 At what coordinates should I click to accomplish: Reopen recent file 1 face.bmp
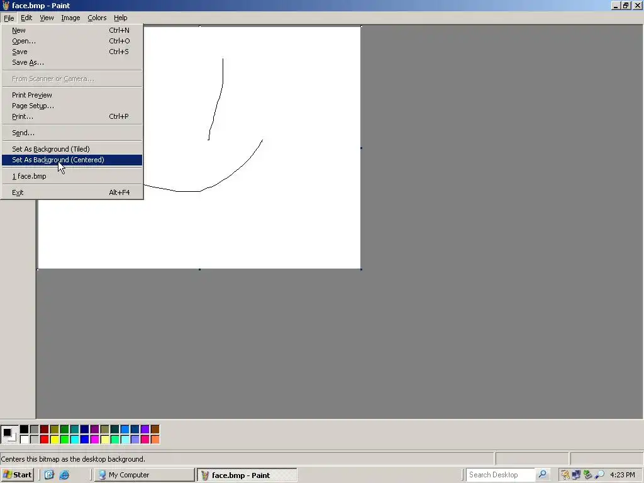point(72,176)
